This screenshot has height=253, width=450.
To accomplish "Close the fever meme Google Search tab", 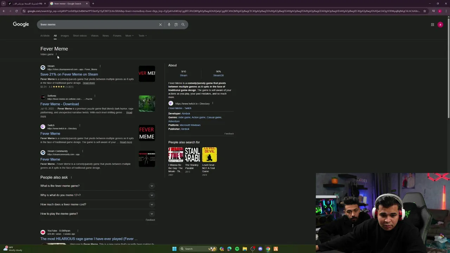I will 87,4.
